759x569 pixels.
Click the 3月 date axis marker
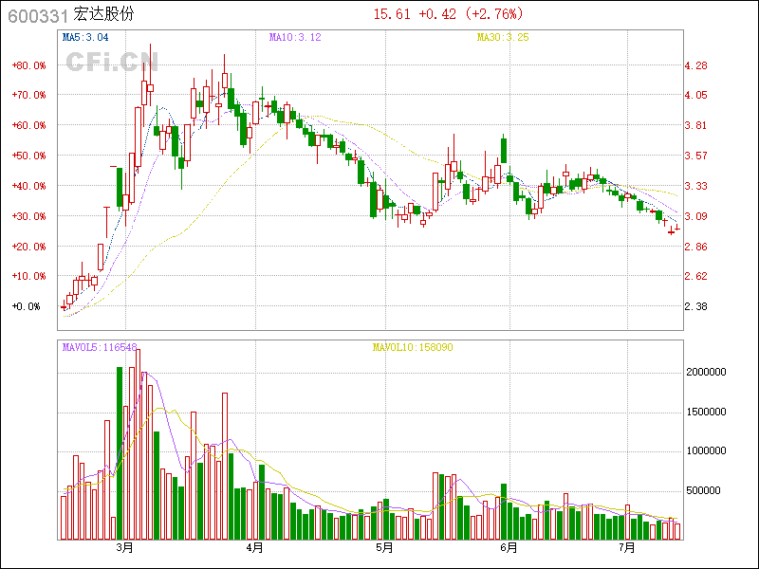(x=124, y=547)
